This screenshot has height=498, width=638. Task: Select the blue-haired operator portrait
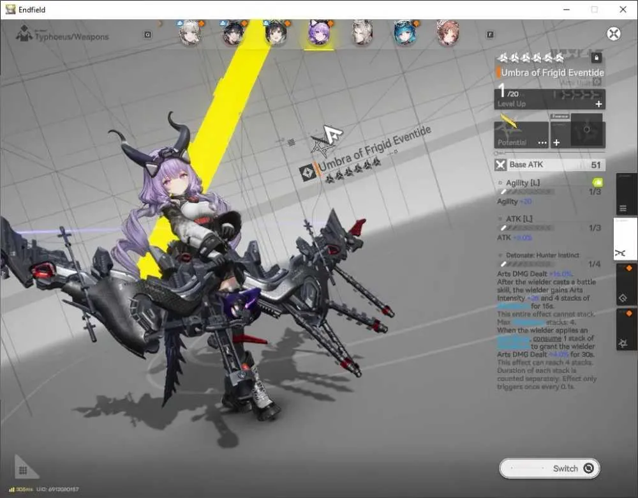tap(405, 33)
